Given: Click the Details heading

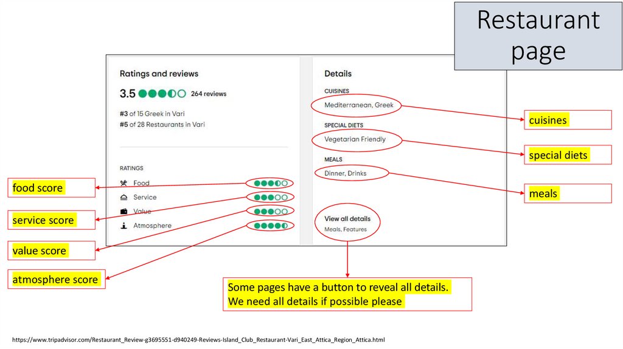Looking at the screenshot, I should click(x=338, y=74).
